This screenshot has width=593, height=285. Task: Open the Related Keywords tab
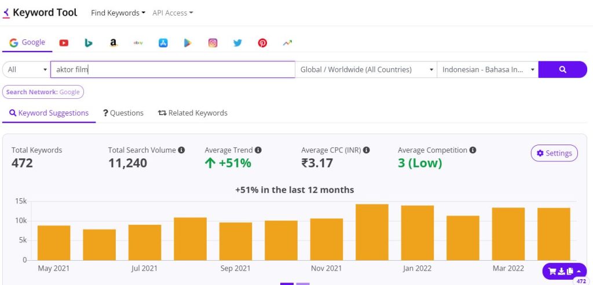point(193,113)
